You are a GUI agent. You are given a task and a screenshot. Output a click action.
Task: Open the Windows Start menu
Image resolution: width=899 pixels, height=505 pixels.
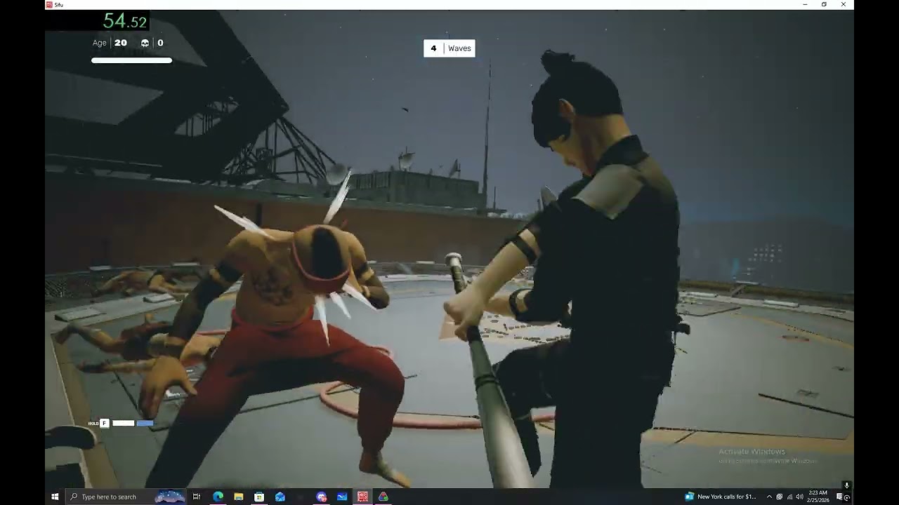coord(55,497)
